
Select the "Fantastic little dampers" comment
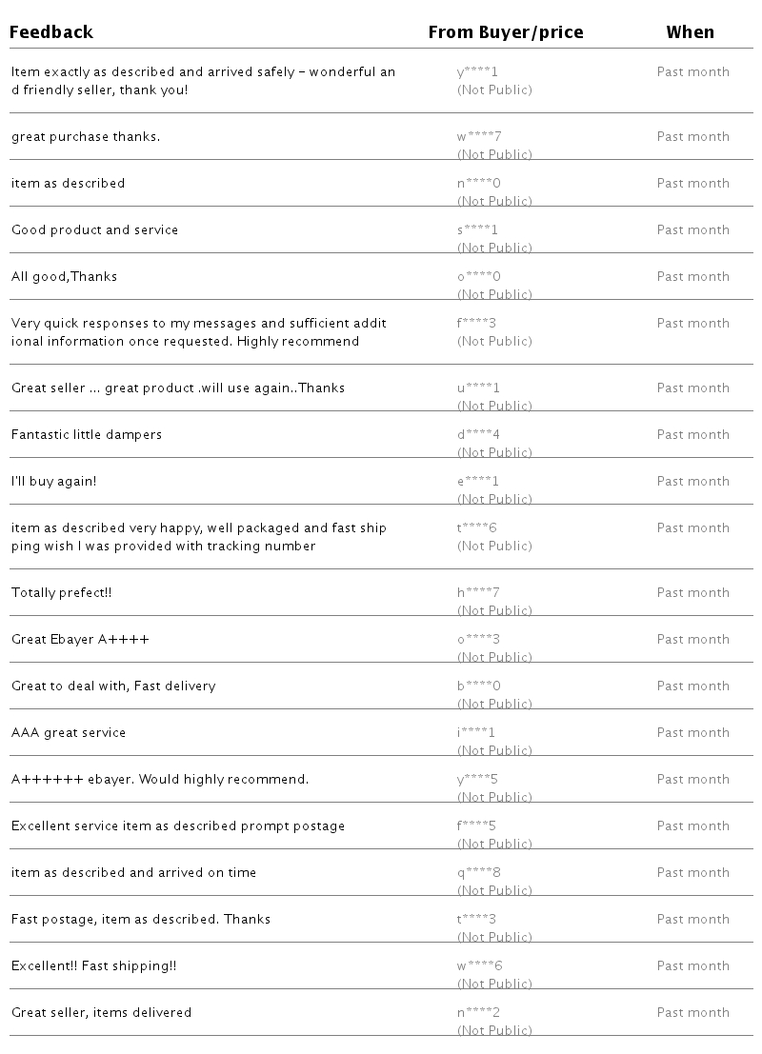[87, 435]
